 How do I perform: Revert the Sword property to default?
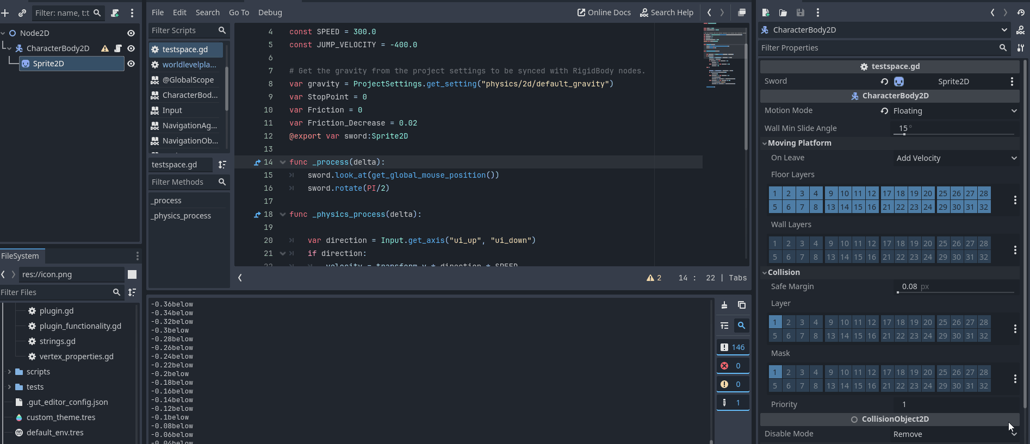(x=884, y=82)
